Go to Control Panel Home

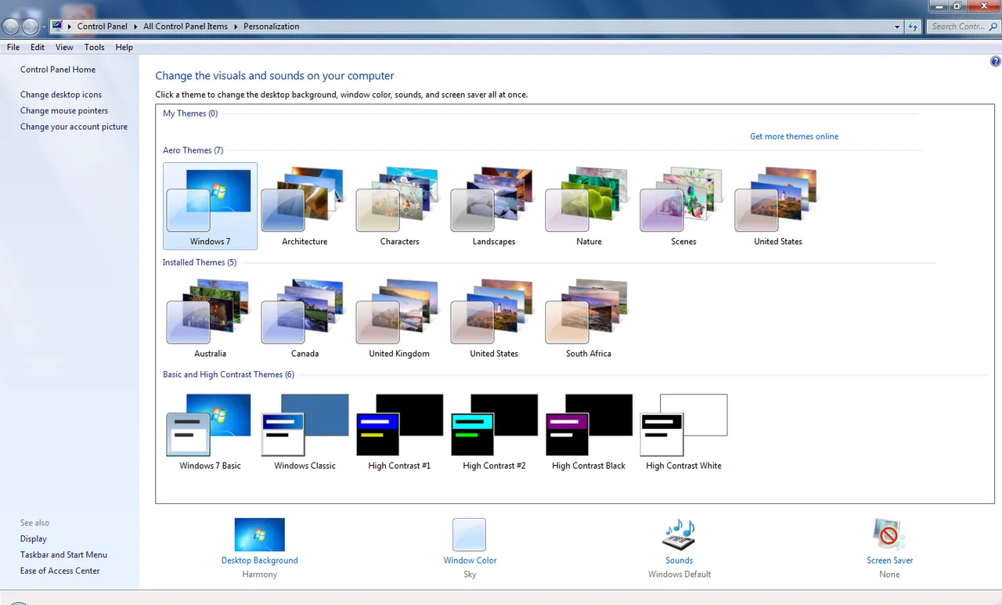[58, 70]
